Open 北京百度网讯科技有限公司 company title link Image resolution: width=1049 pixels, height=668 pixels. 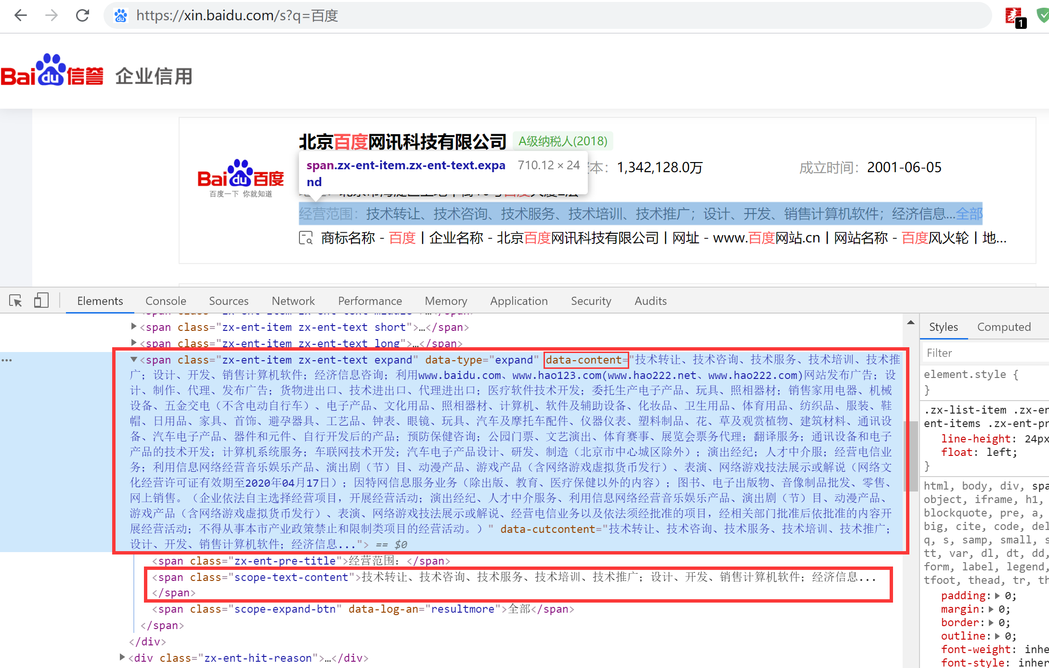(402, 141)
